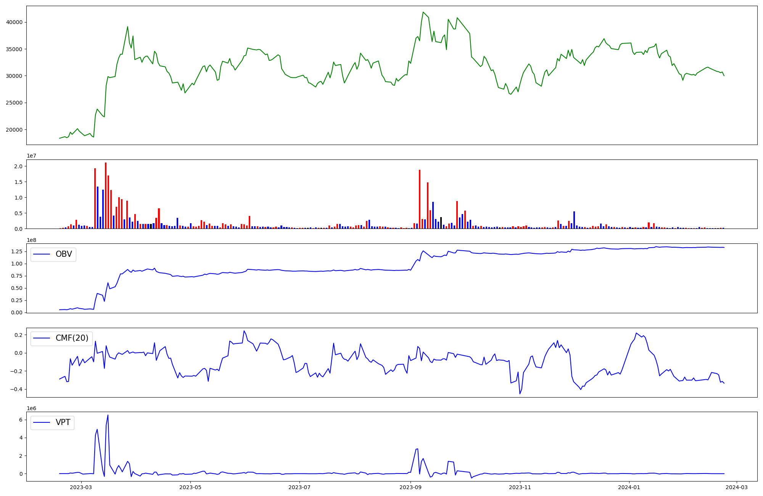Click the highest peak of green price line
Viewport: 763px width, 496px height.
pyautogui.click(x=423, y=12)
